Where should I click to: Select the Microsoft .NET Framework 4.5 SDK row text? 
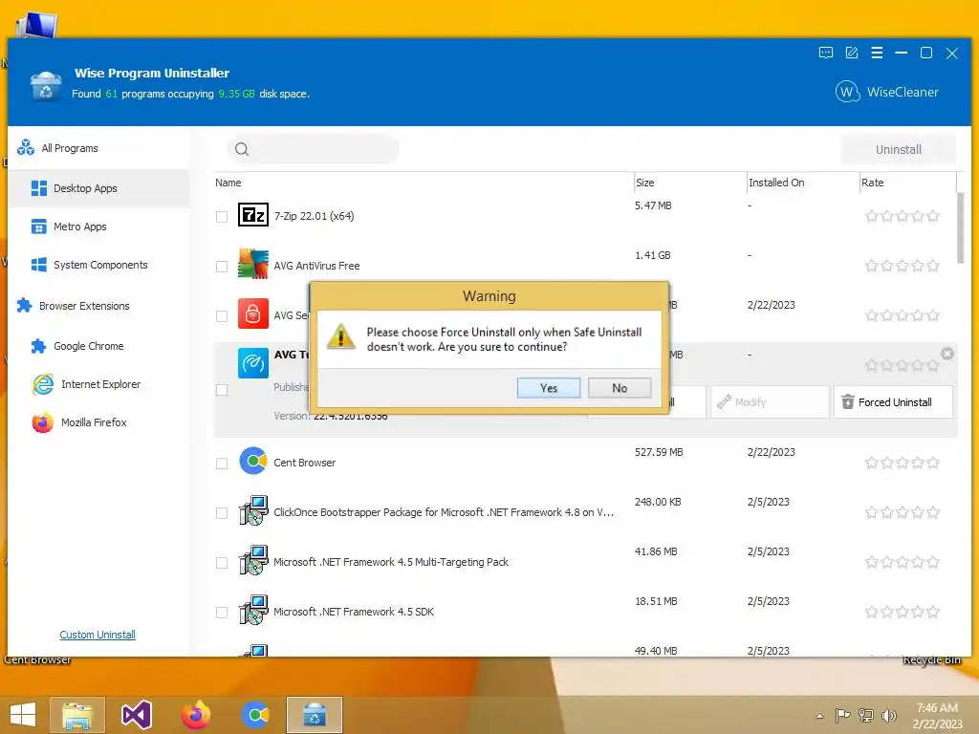point(354,612)
